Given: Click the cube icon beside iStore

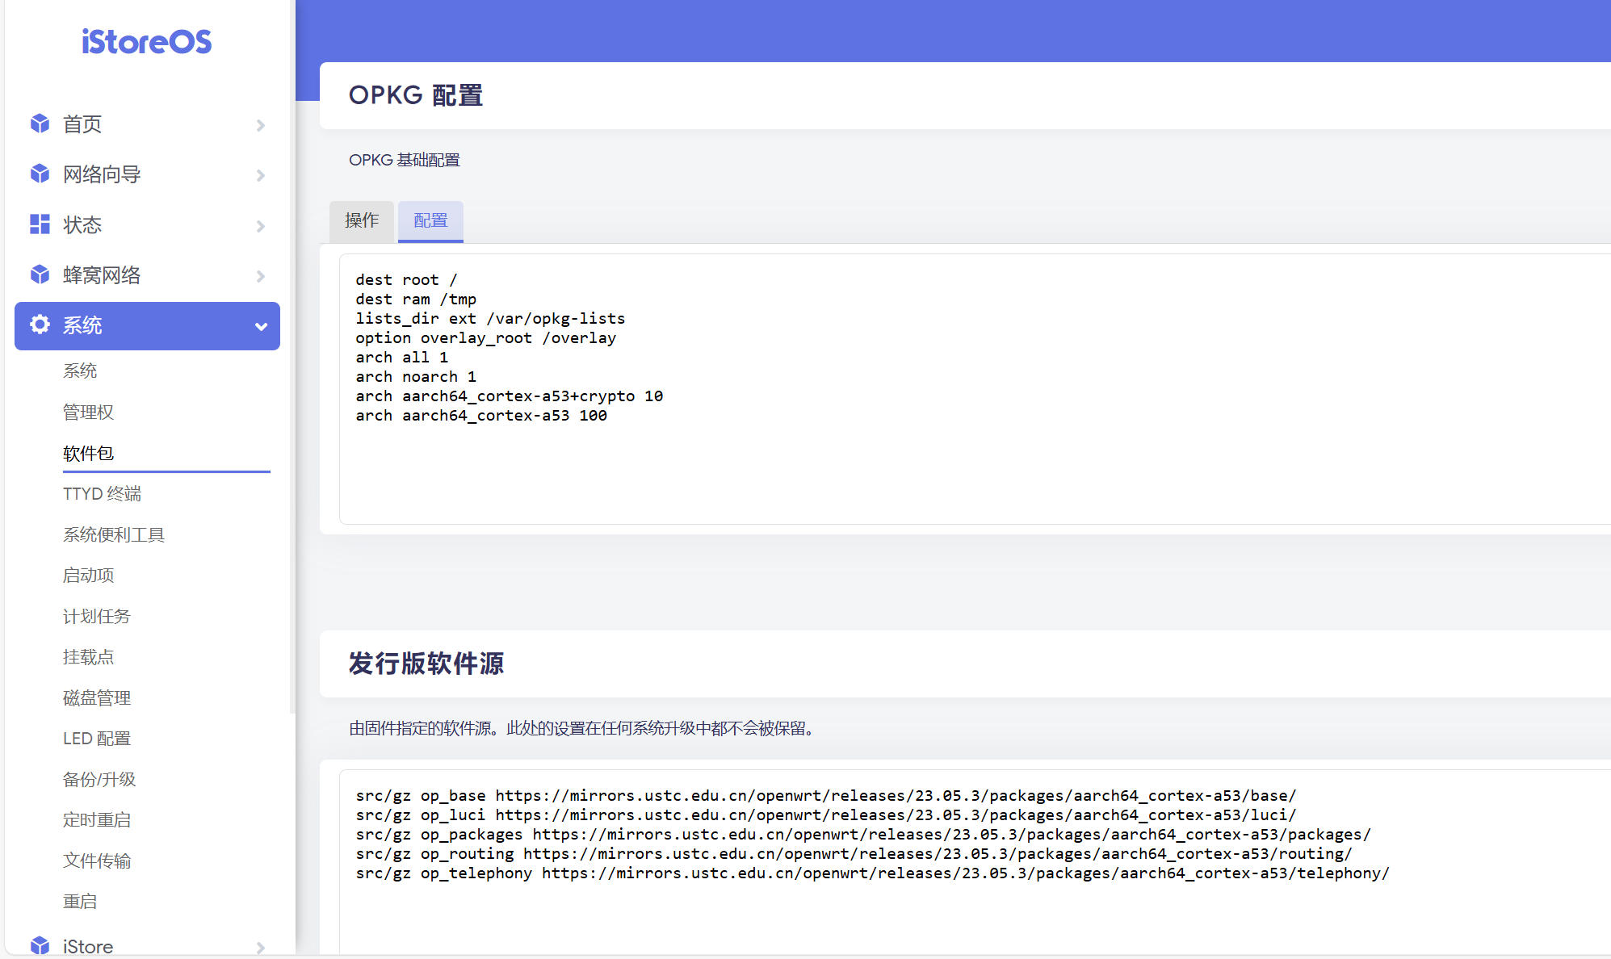Looking at the screenshot, I should coord(40,945).
